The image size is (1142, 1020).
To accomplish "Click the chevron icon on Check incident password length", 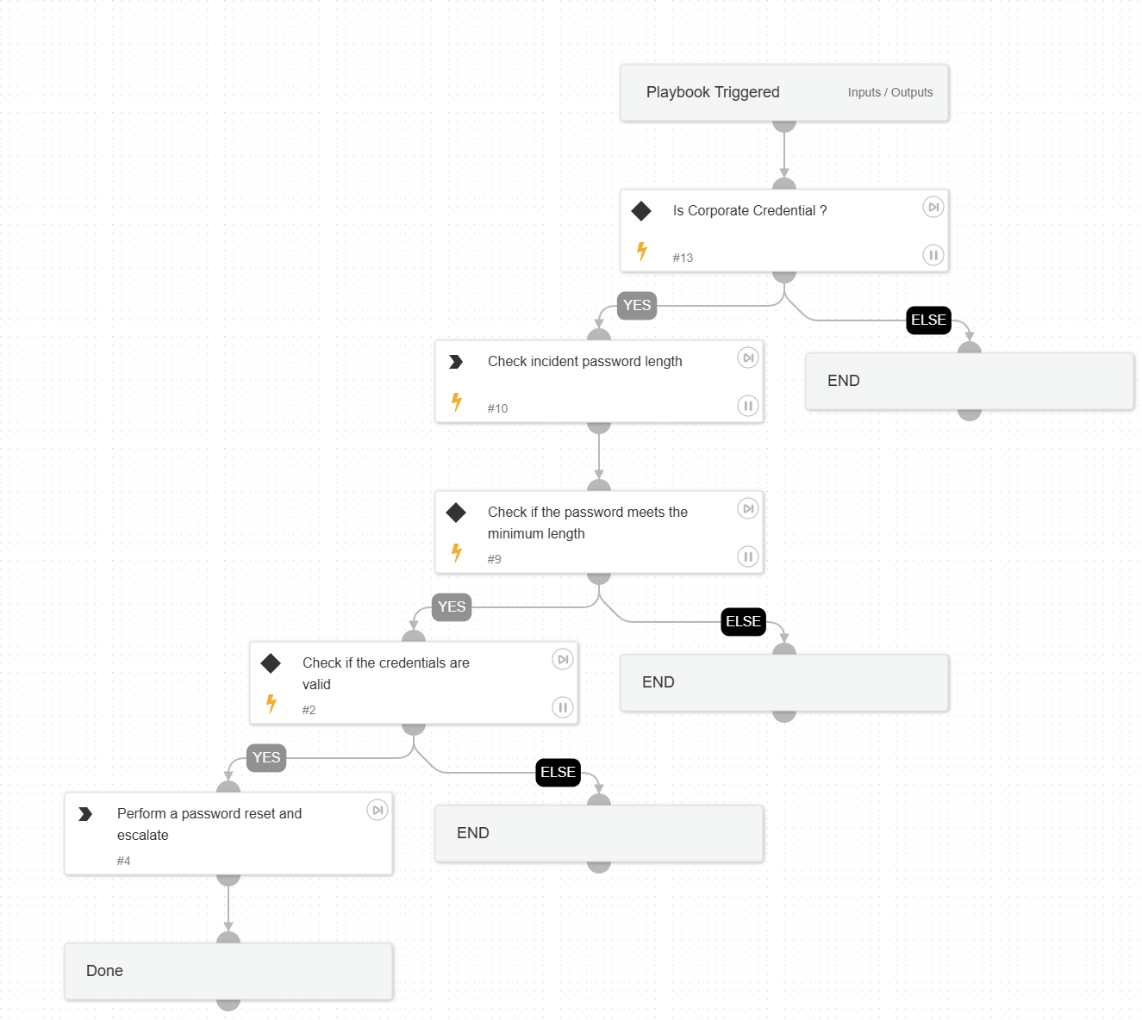I will pyautogui.click(x=456, y=362).
